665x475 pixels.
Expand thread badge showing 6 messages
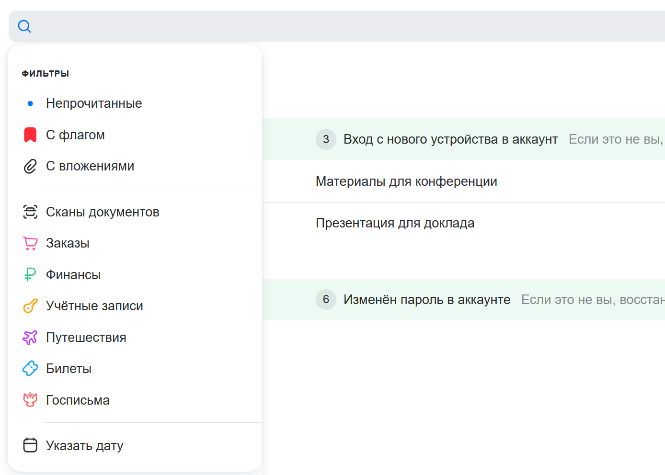326,300
